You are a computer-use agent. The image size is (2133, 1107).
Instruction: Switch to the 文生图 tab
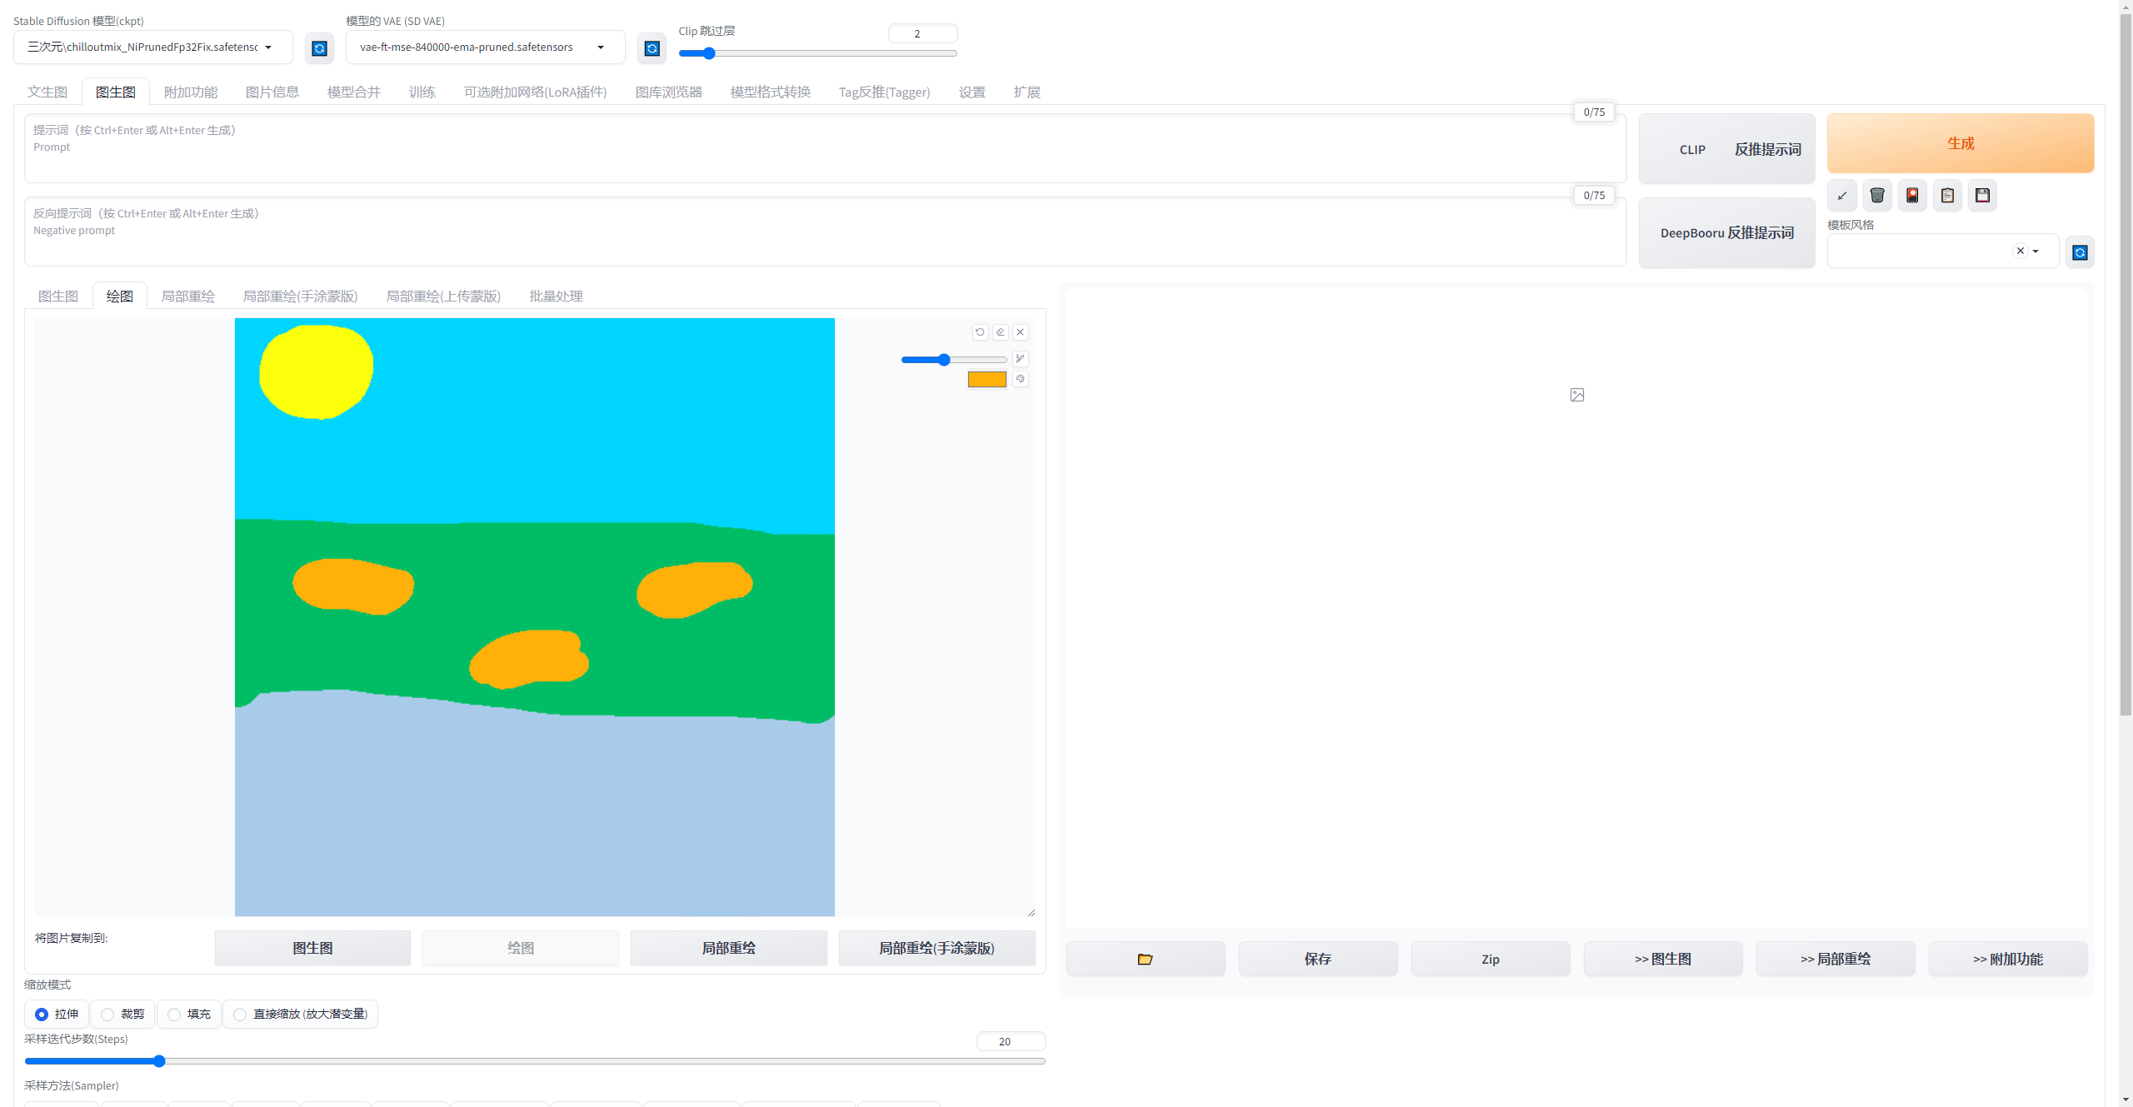click(x=47, y=92)
